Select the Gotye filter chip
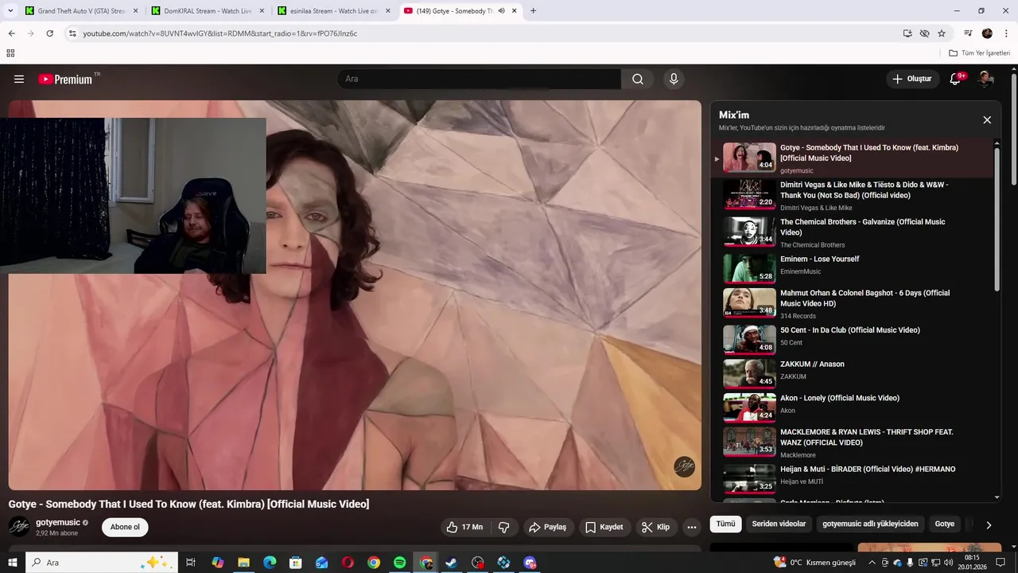Screen dimensions: 1018x573 [x=944, y=524]
